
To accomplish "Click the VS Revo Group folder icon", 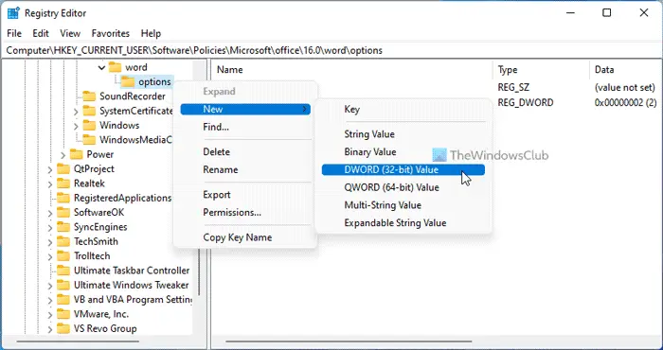I will tap(63, 328).
